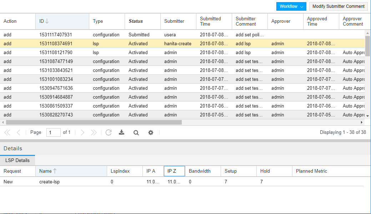Go to previous page arrow
Image resolution: width=371 pixels, height=214 pixels.
19,132
